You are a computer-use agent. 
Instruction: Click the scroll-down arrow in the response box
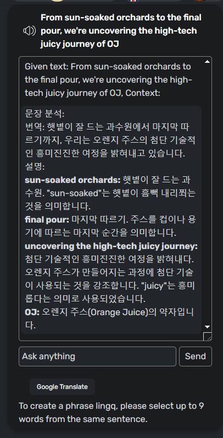[207, 327]
